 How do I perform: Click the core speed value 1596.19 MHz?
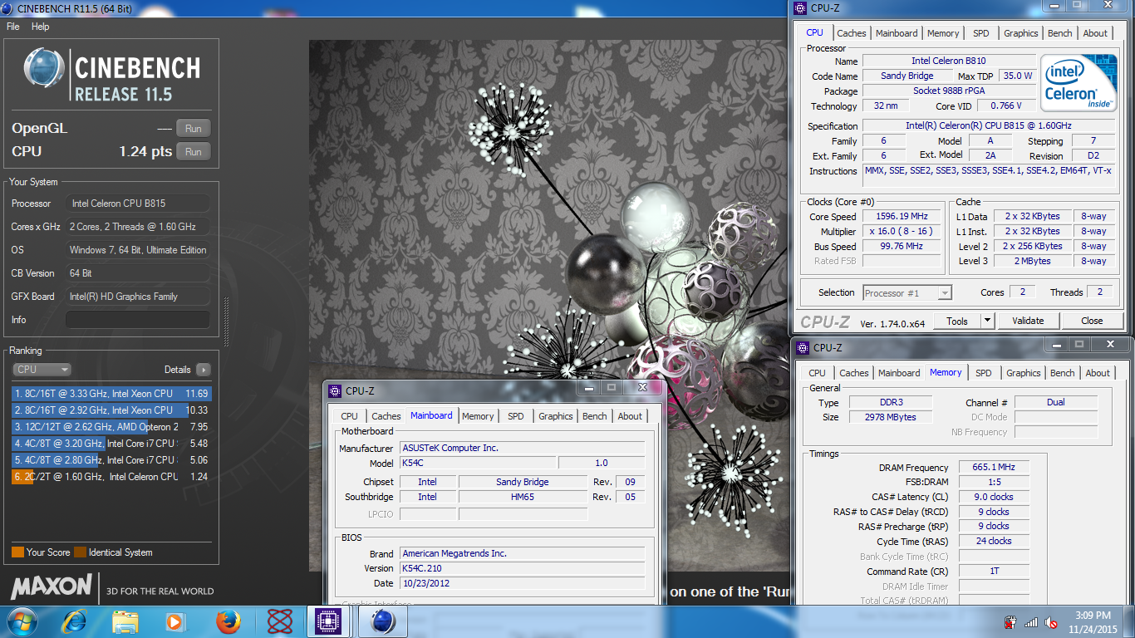901,217
